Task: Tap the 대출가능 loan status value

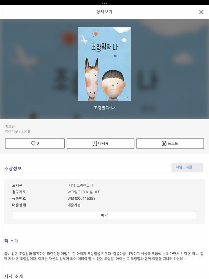Action: pyautogui.click(x=74, y=205)
